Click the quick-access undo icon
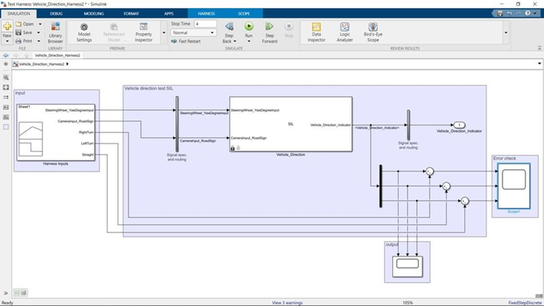The width and height of the screenshot is (544, 306). [x=509, y=13]
